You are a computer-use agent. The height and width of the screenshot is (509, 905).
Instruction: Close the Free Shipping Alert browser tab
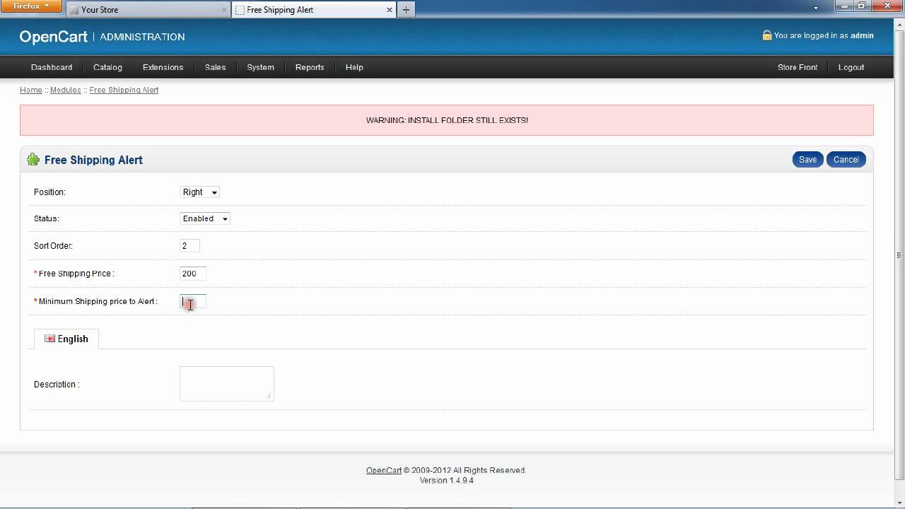[390, 10]
